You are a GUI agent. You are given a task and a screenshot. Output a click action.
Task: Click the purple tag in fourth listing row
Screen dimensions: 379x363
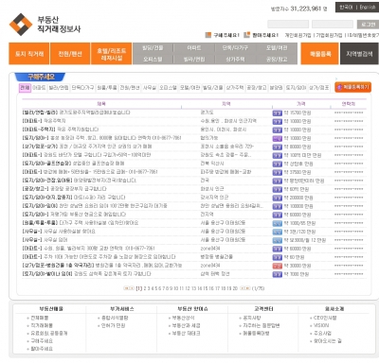tap(277, 138)
